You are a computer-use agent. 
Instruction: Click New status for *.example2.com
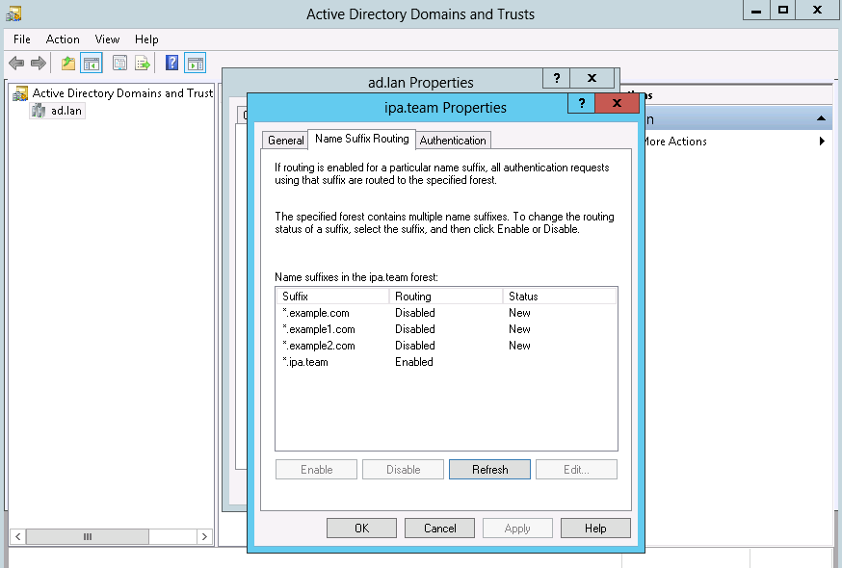click(519, 346)
